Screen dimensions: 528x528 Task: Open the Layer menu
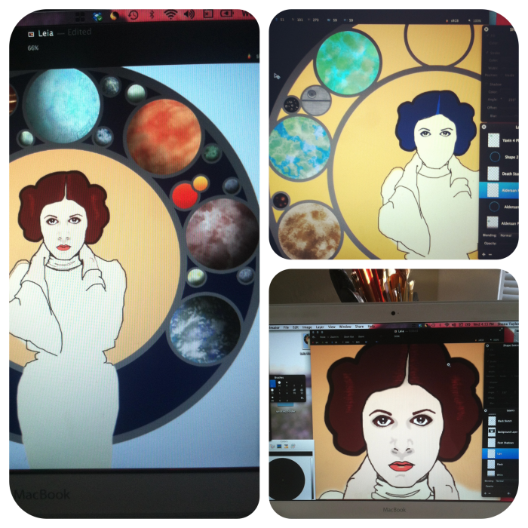click(x=320, y=327)
